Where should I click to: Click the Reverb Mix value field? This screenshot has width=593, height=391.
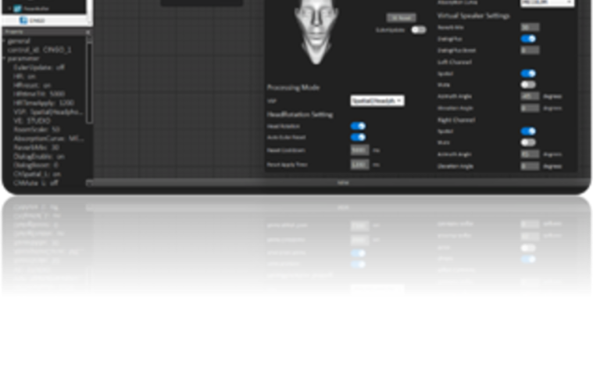tap(530, 27)
